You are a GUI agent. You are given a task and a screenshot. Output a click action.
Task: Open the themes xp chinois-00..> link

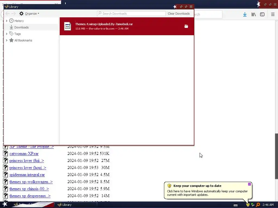click(x=29, y=189)
